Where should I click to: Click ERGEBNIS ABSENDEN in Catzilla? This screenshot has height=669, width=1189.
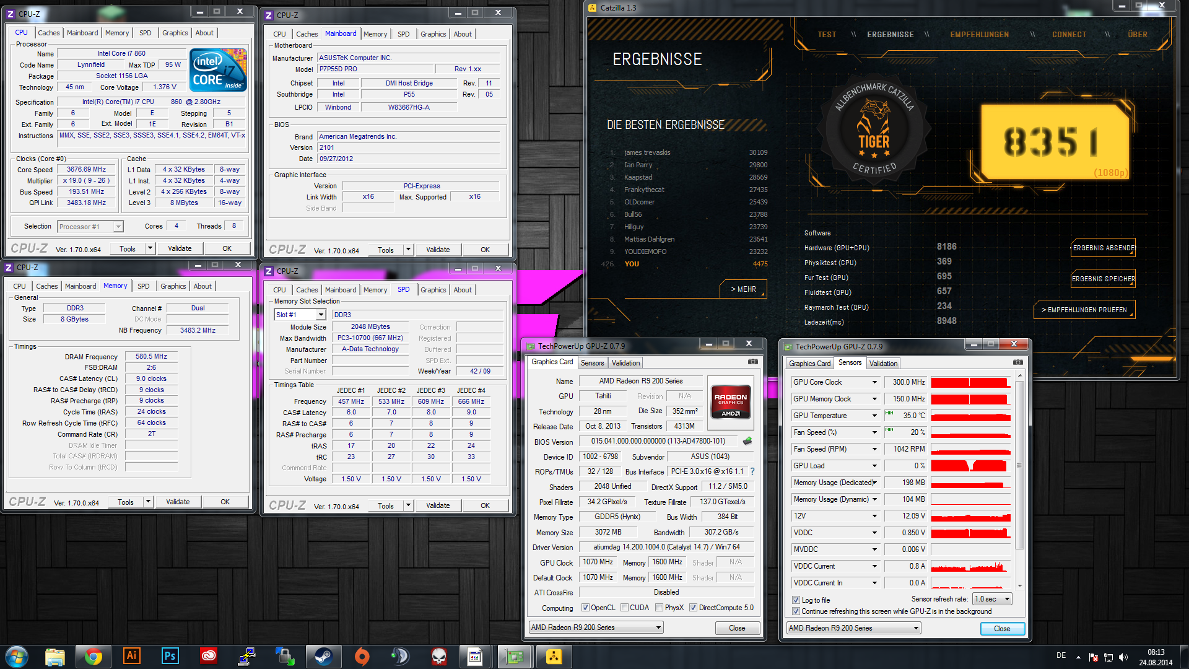click(x=1104, y=248)
